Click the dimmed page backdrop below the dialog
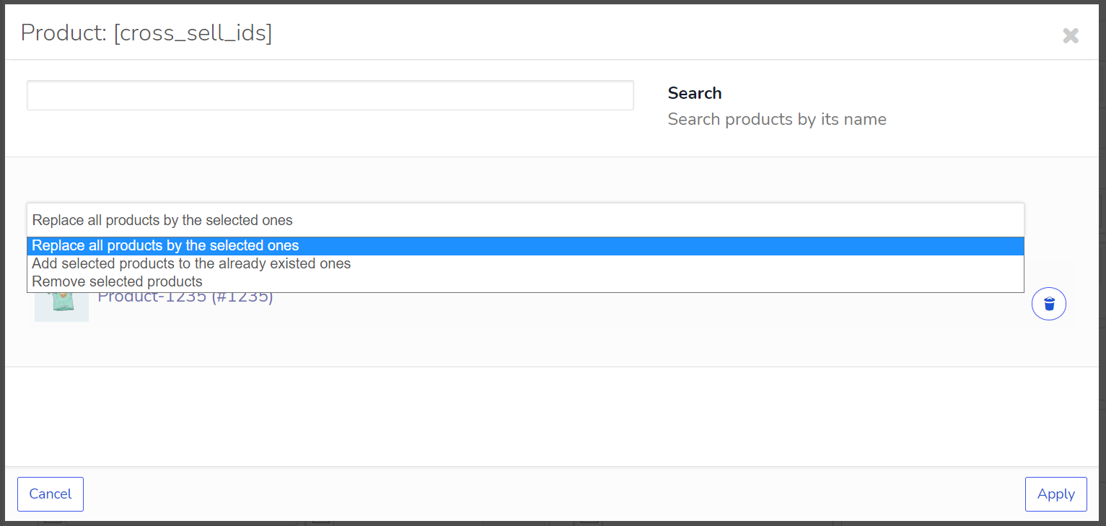 pyautogui.click(x=552, y=522)
